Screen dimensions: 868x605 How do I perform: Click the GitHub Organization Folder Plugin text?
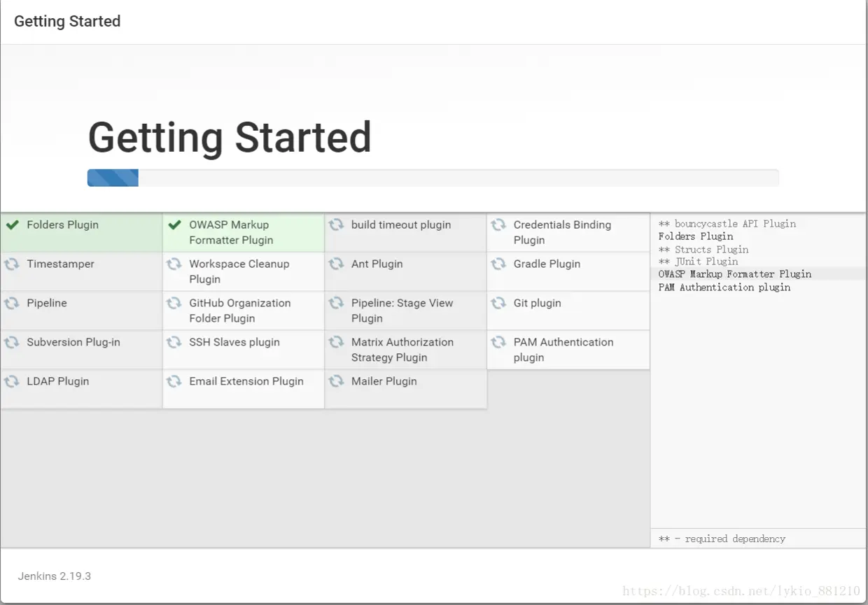coord(239,311)
